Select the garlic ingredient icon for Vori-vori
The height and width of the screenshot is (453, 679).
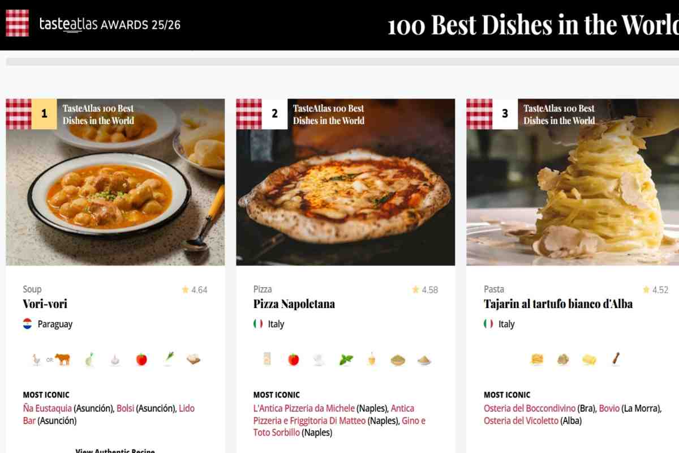coord(115,359)
